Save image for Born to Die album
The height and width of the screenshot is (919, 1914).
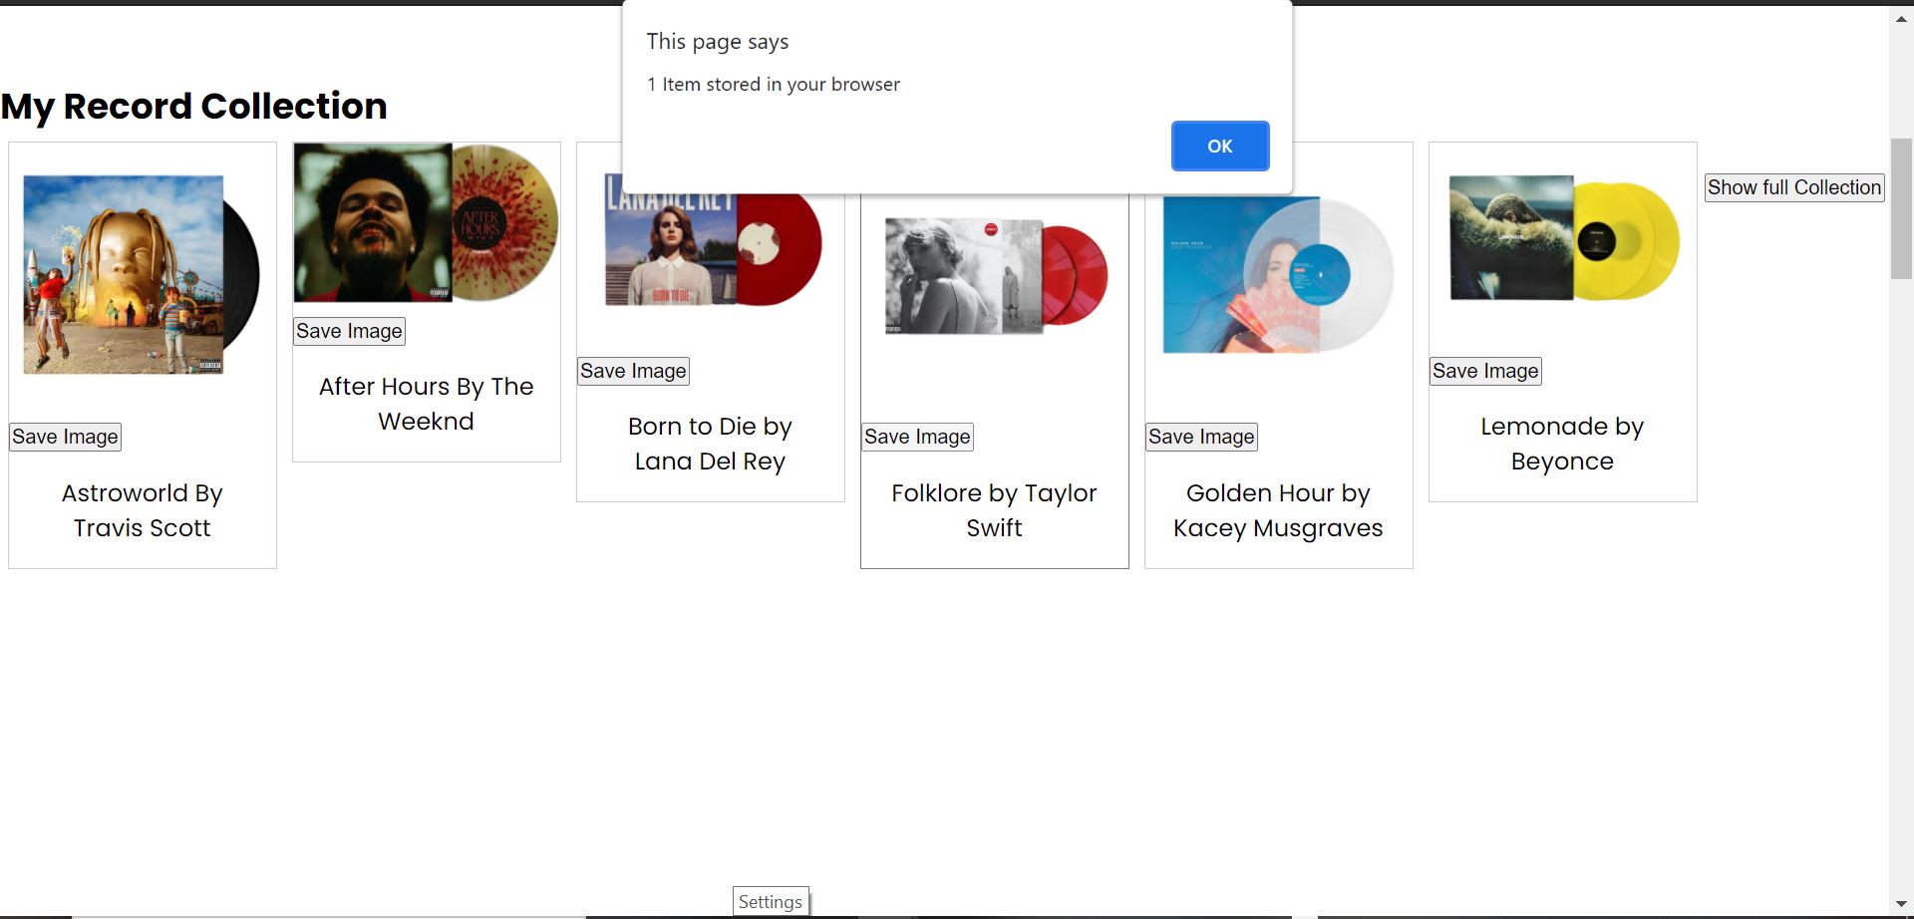point(633,371)
